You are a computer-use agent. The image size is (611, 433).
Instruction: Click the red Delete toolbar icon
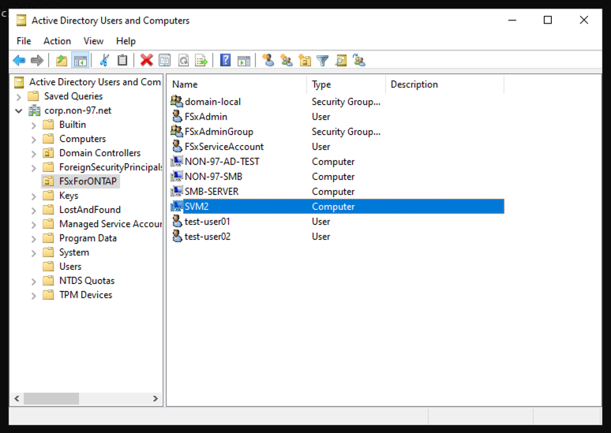click(x=146, y=60)
